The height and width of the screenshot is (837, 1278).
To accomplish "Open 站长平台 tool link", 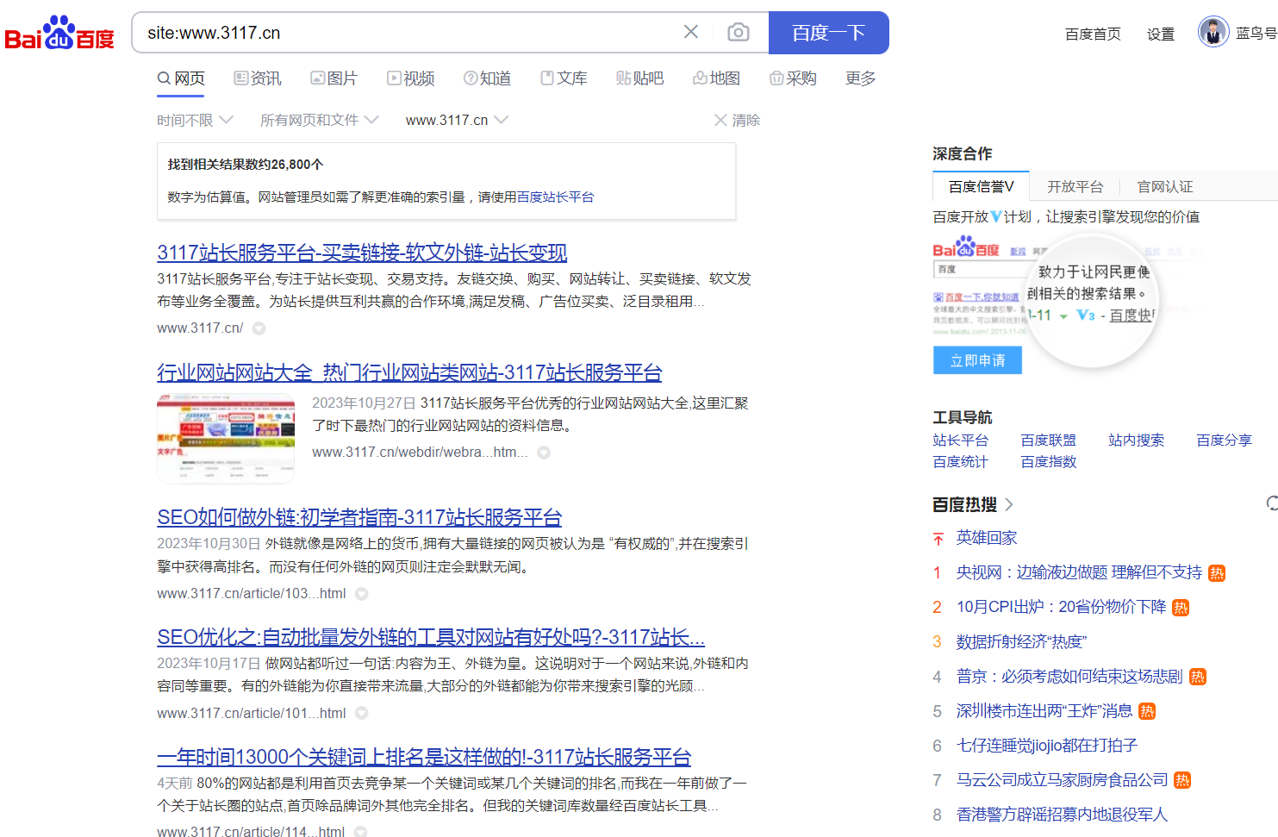I will pos(960,440).
